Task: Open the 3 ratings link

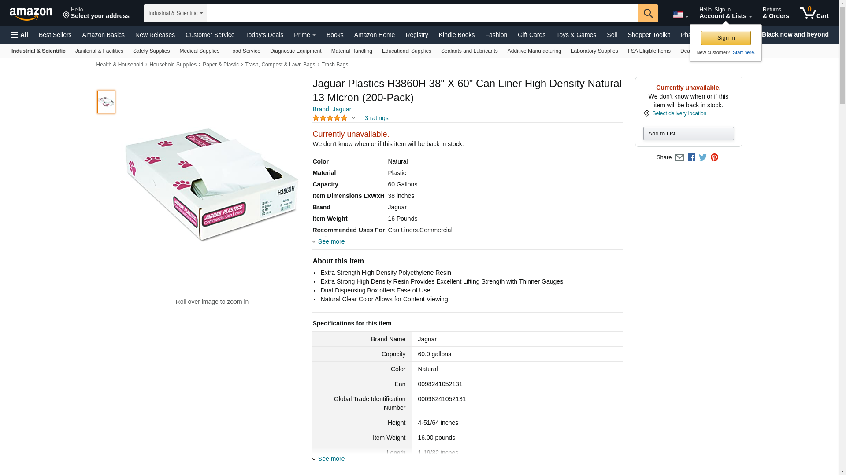Action: pyautogui.click(x=376, y=118)
